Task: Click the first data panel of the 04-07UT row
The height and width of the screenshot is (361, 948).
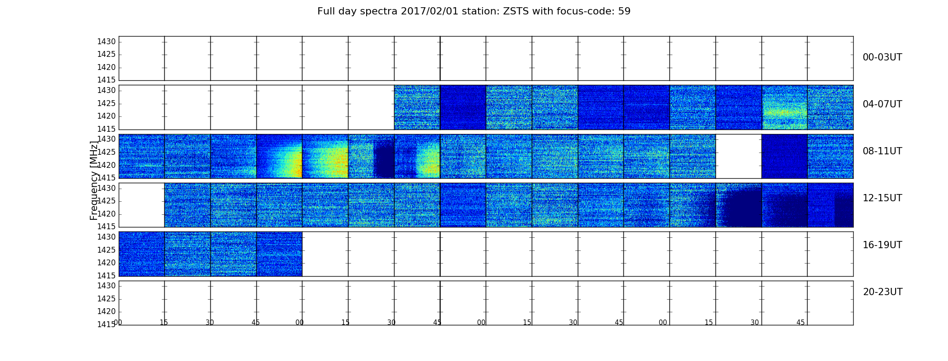Action: 417,107
